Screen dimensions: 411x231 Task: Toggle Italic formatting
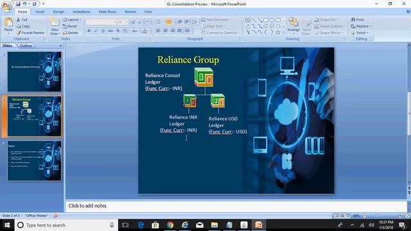(x=96, y=31)
